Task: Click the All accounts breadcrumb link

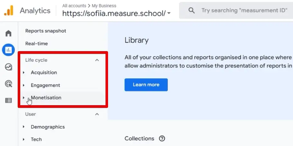Action: point(74,6)
